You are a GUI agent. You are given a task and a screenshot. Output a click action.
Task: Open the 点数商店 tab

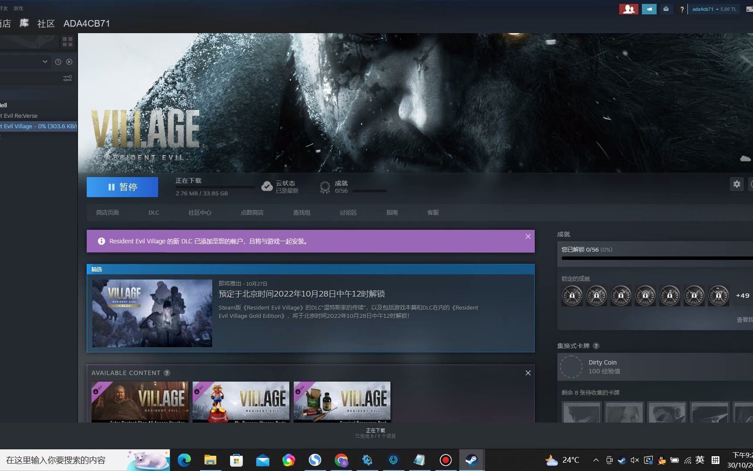[252, 212]
